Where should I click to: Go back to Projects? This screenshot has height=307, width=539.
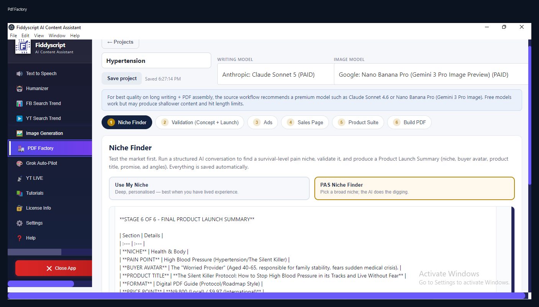(120, 42)
